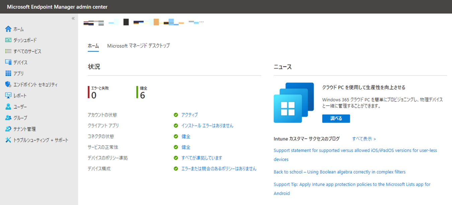The image size is (452, 205).
Task: Click the Intune カスタマー サクセスのブログ heading
Action: tap(307, 139)
